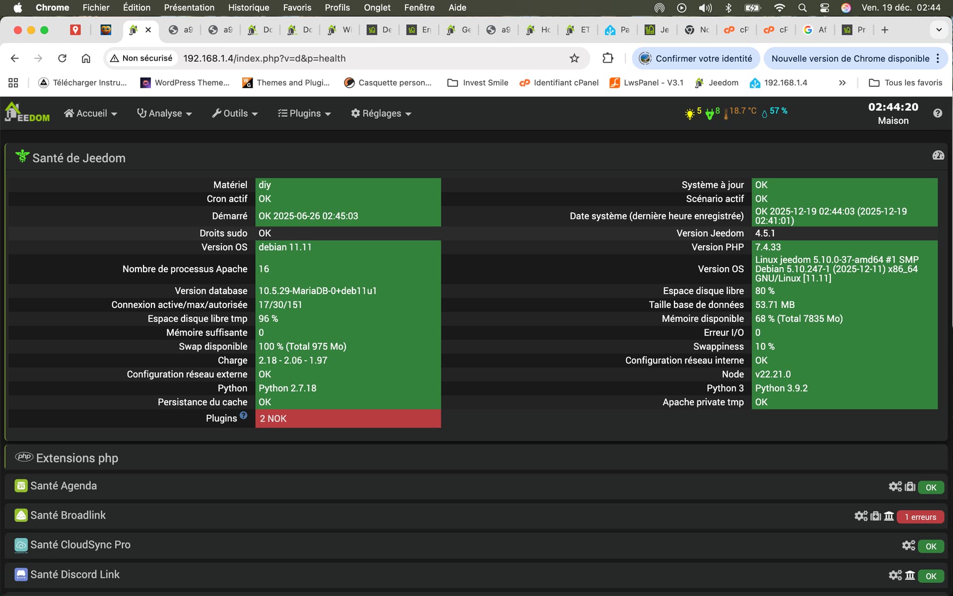Click Santé Discord Link daemon building icon
Screen dimensions: 953x596
(909, 575)
